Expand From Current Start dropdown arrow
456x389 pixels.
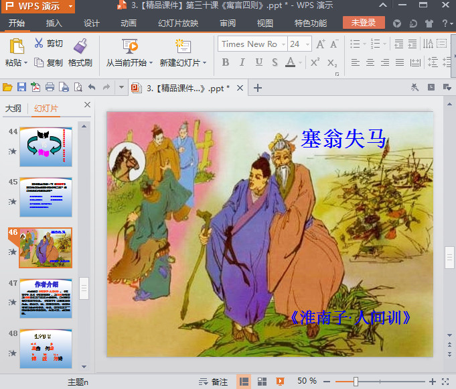pyautogui.click(x=151, y=62)
